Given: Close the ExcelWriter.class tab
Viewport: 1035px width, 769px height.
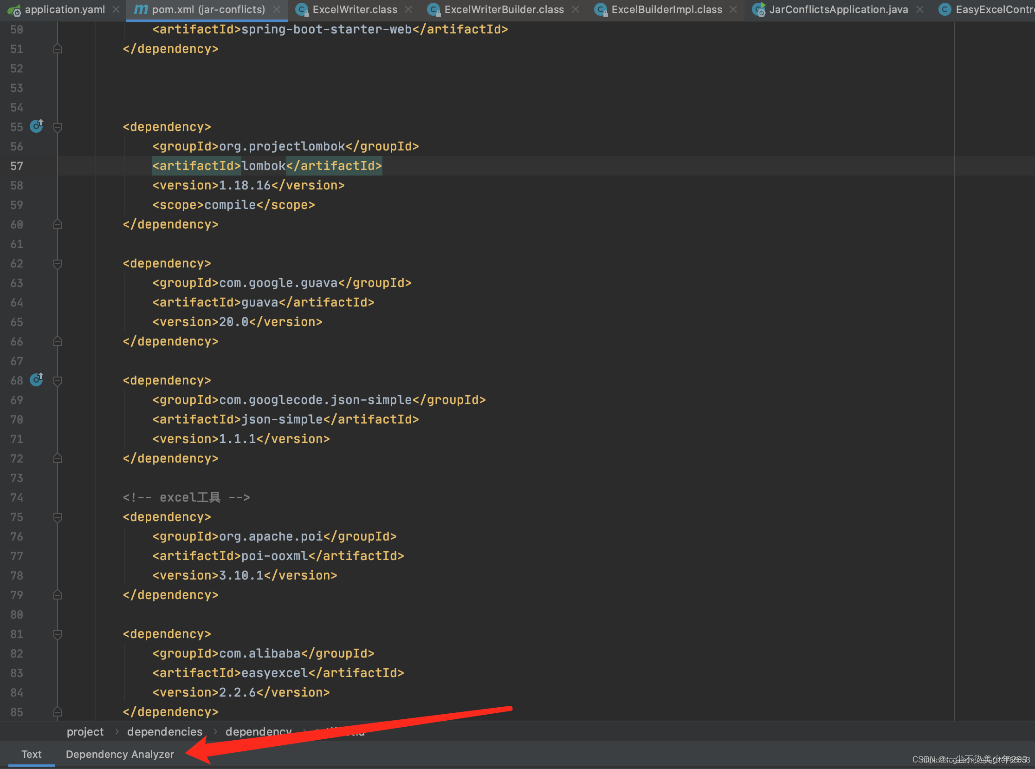Looking at the screenshot, I should pyautogui.click(x=408, y=9).
